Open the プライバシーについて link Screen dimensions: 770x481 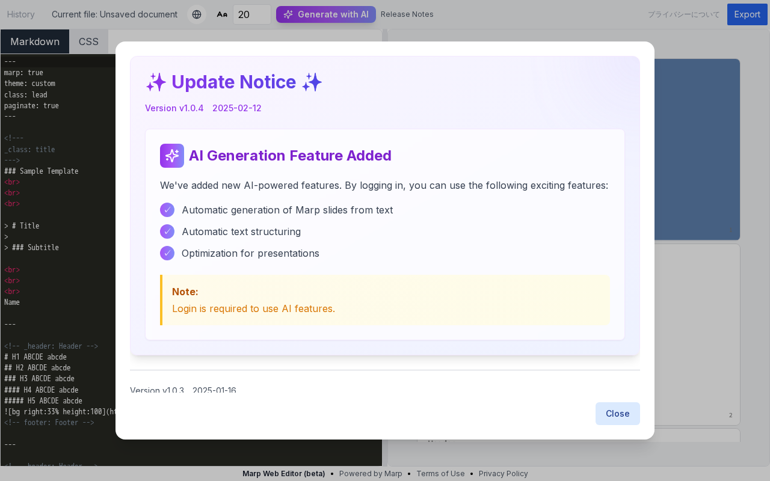tap(683, 14)
